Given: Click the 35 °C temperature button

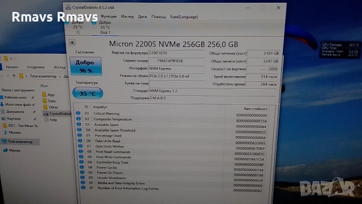Looking at the screenshot, I should (x=88, y=93).
